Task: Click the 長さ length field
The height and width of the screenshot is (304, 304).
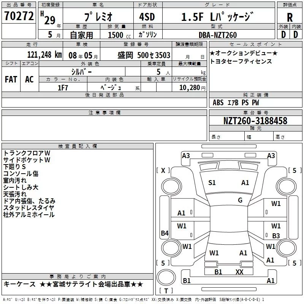Action: (226, 136)
